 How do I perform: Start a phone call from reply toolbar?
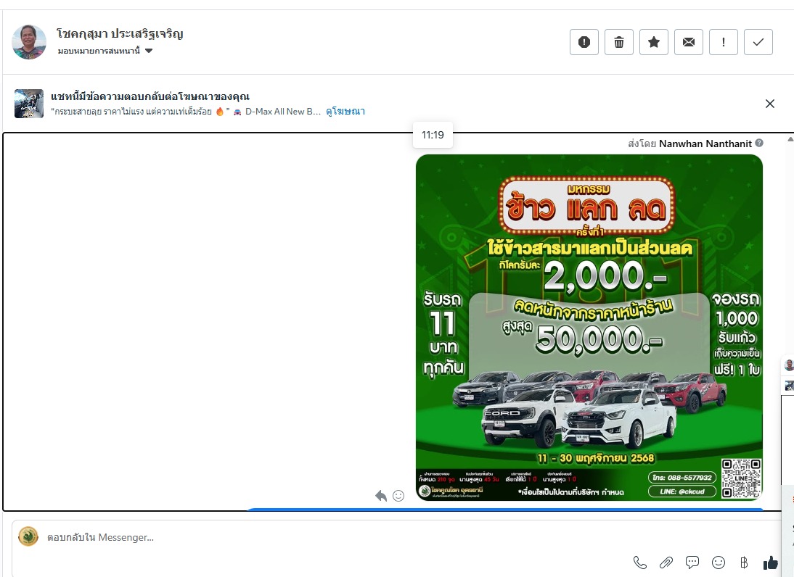point(640,563)
